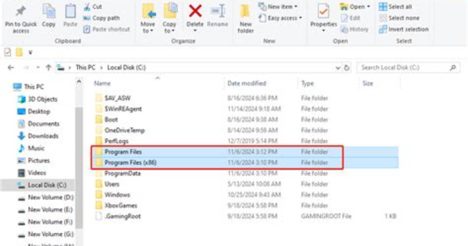The image size is (468, 246).
Task: Click This PC in address bar
Action: 85,67
